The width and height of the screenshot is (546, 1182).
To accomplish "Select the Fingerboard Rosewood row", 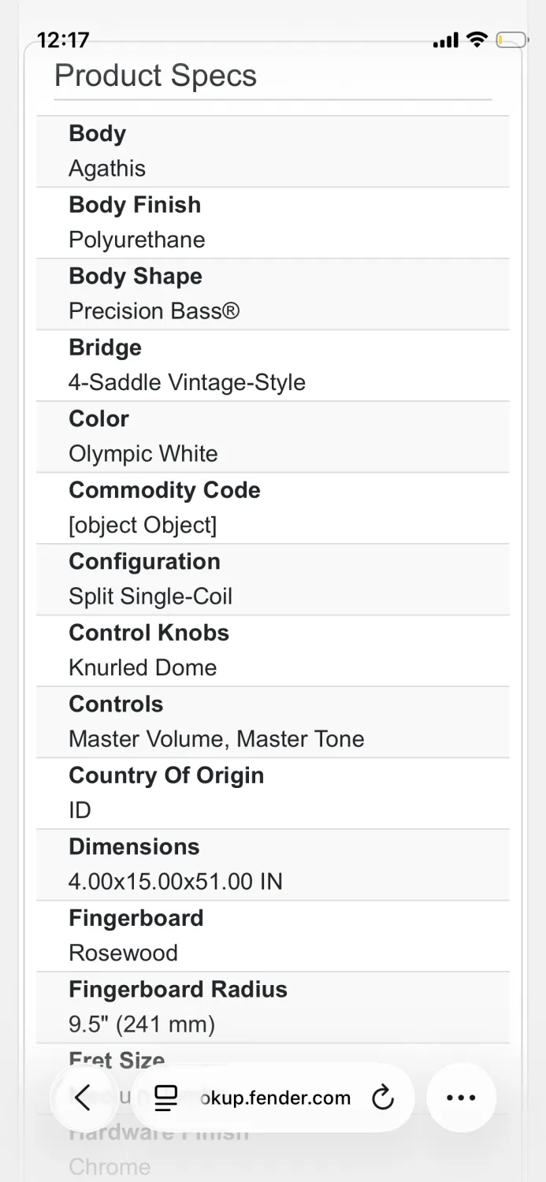I will [273, 936].
